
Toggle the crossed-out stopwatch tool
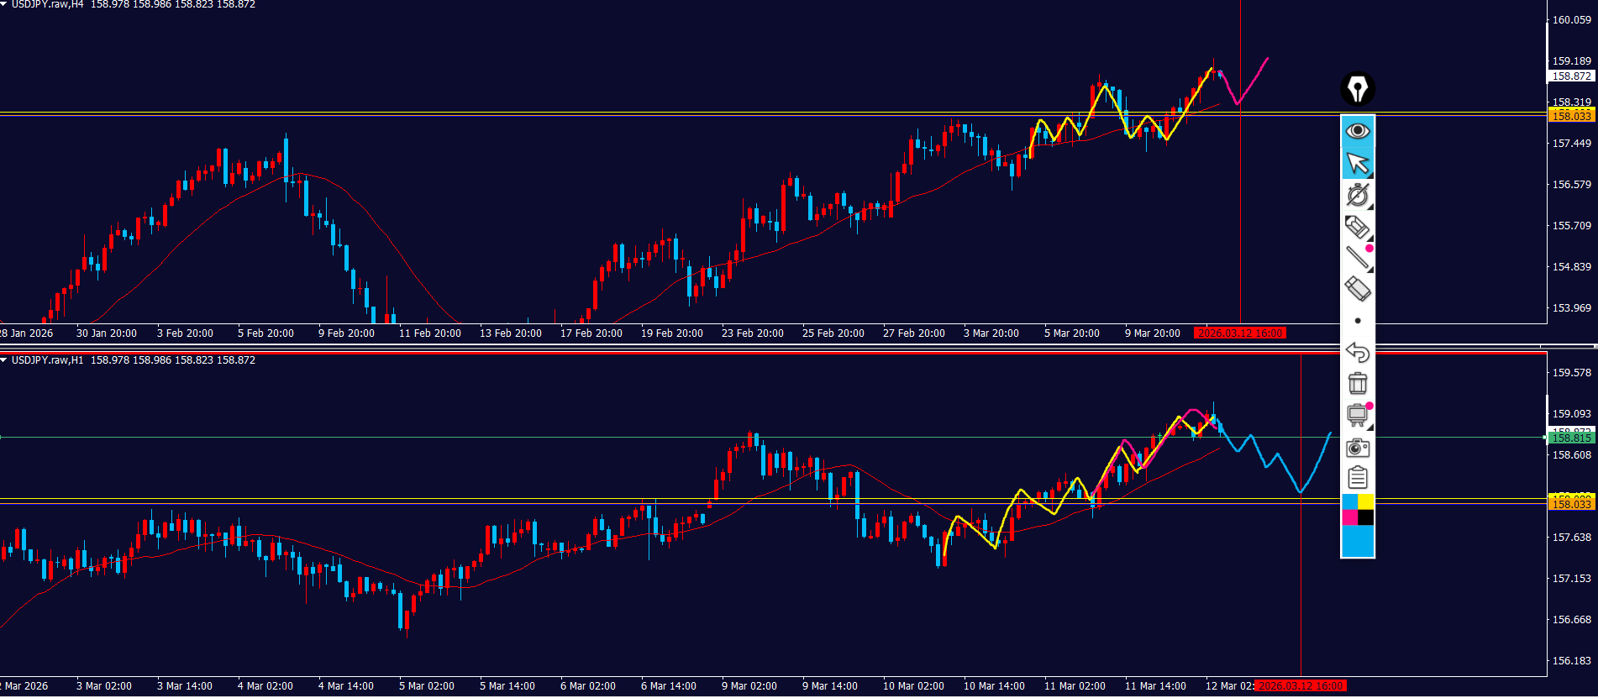tap(1358, 195)
